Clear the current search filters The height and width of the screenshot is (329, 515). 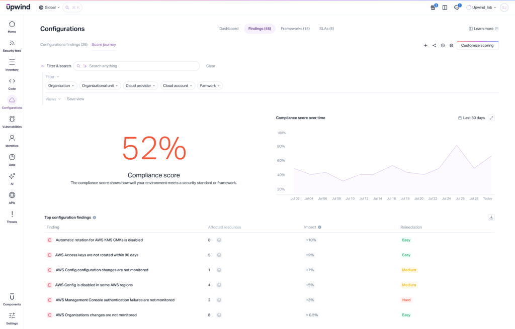(210, 66)
